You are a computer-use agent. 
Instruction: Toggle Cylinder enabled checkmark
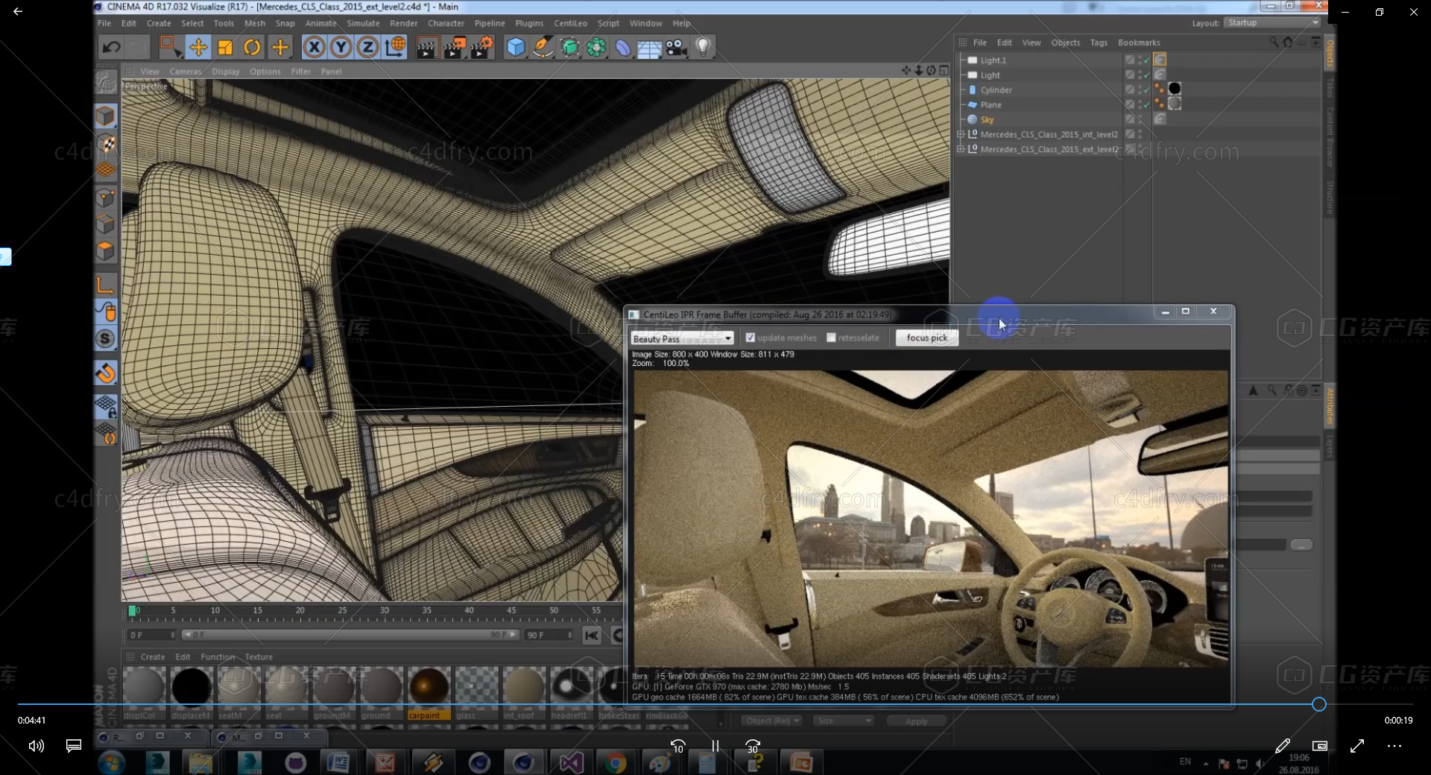tap(1147, 90)
